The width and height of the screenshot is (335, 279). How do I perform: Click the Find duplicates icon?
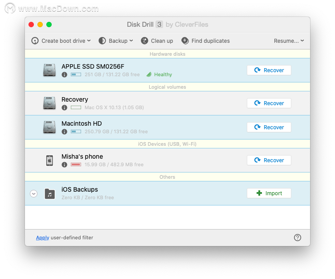(x=185, y=41)
